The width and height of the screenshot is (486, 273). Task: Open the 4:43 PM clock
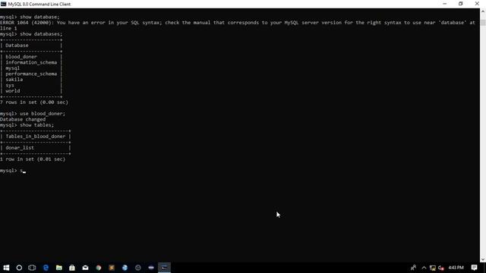[456, 268]
